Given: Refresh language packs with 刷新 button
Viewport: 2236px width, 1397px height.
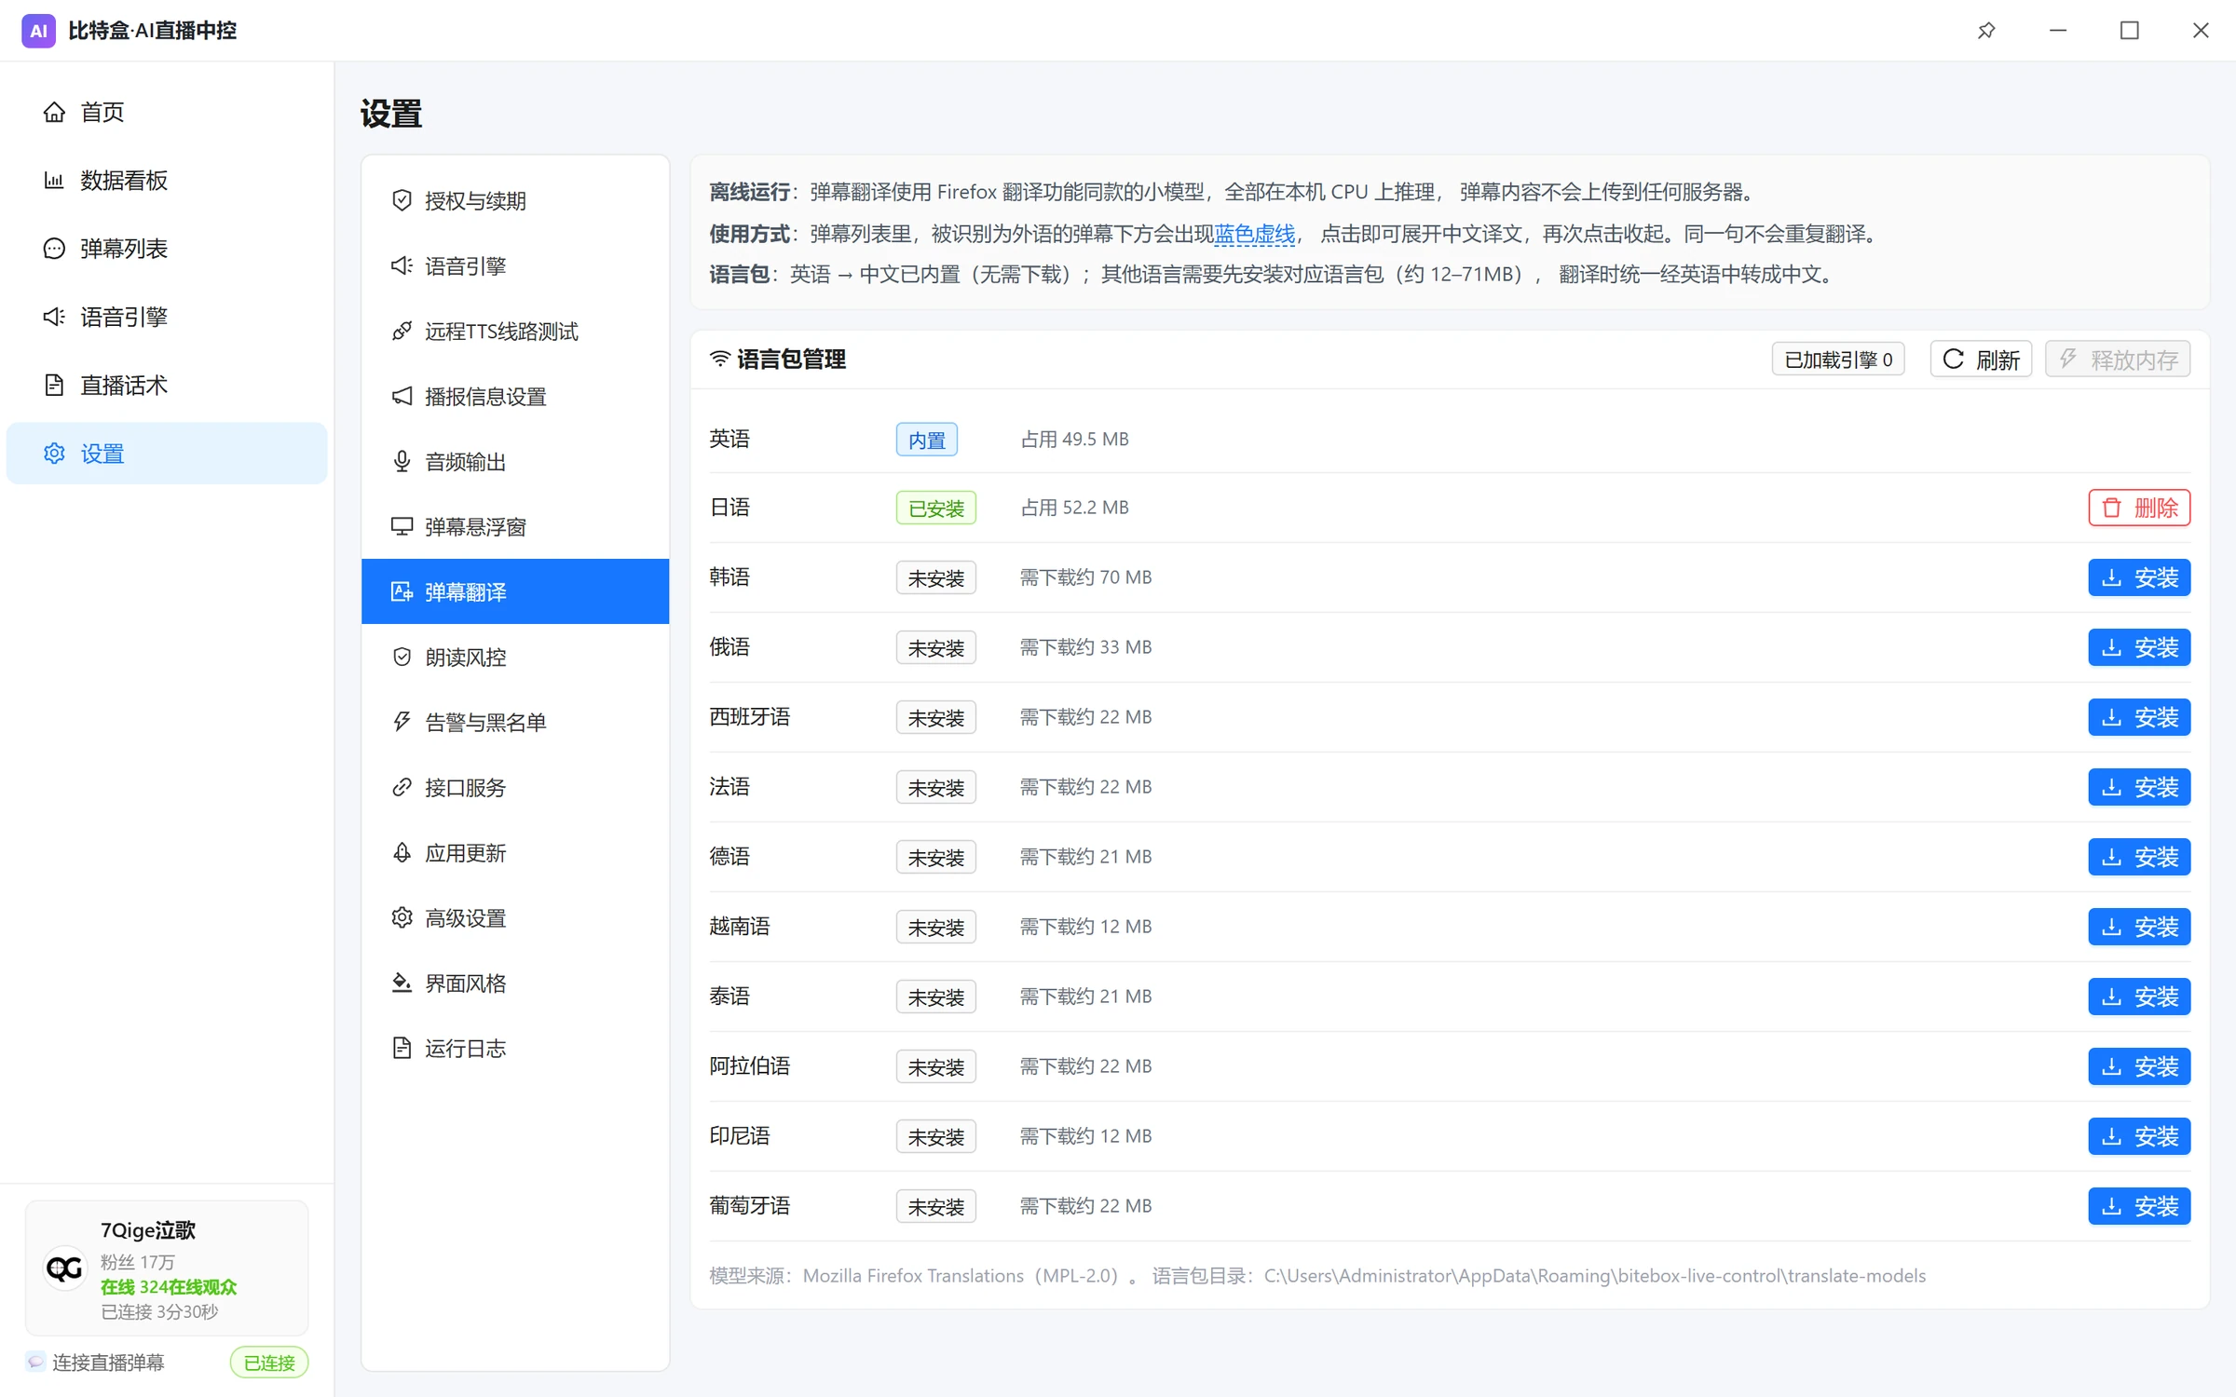Looking at the screenshot, I should pos(1981,359).
